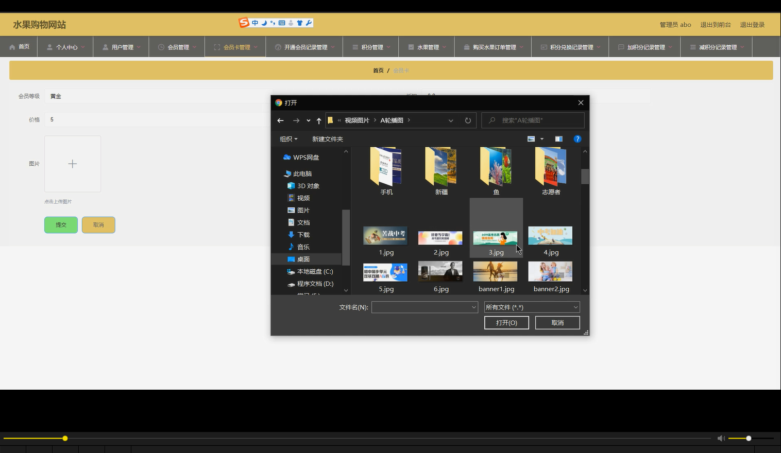Click the 退出到前台 link
This screenshot has width=781, height=453.
click(x=715, y=25)
